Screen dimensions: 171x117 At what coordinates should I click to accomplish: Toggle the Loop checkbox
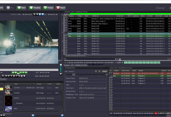(x=69, y=63)
